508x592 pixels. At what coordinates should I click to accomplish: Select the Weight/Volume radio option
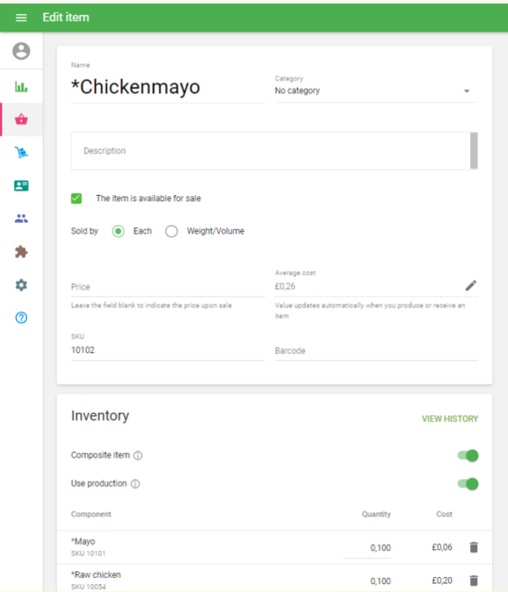171,231
